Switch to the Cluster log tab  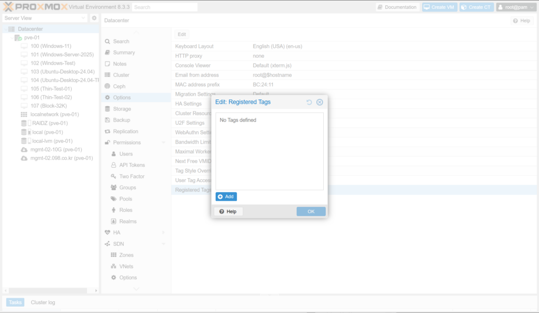tap(43, 302)
